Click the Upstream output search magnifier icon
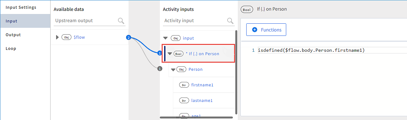 coord(121,21)
